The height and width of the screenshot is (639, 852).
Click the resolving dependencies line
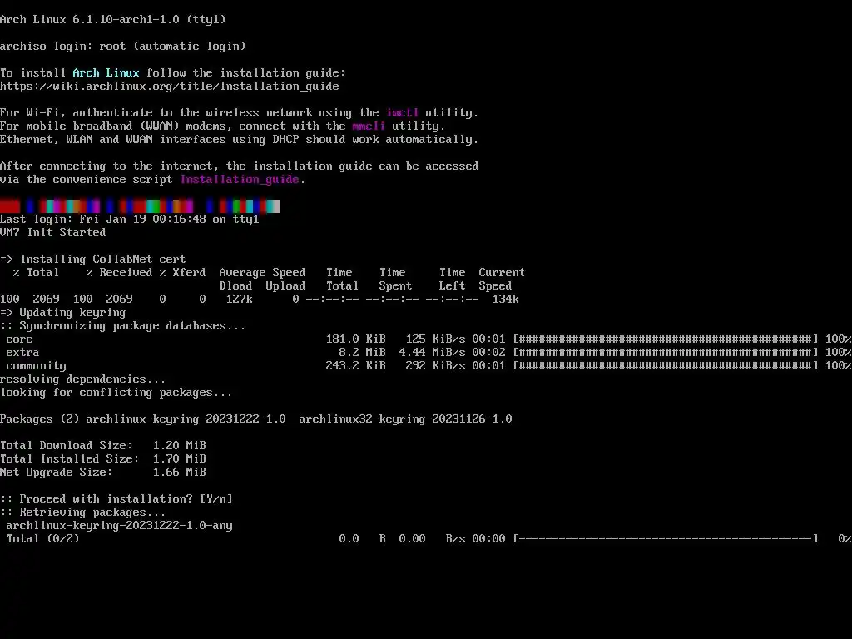83,379
